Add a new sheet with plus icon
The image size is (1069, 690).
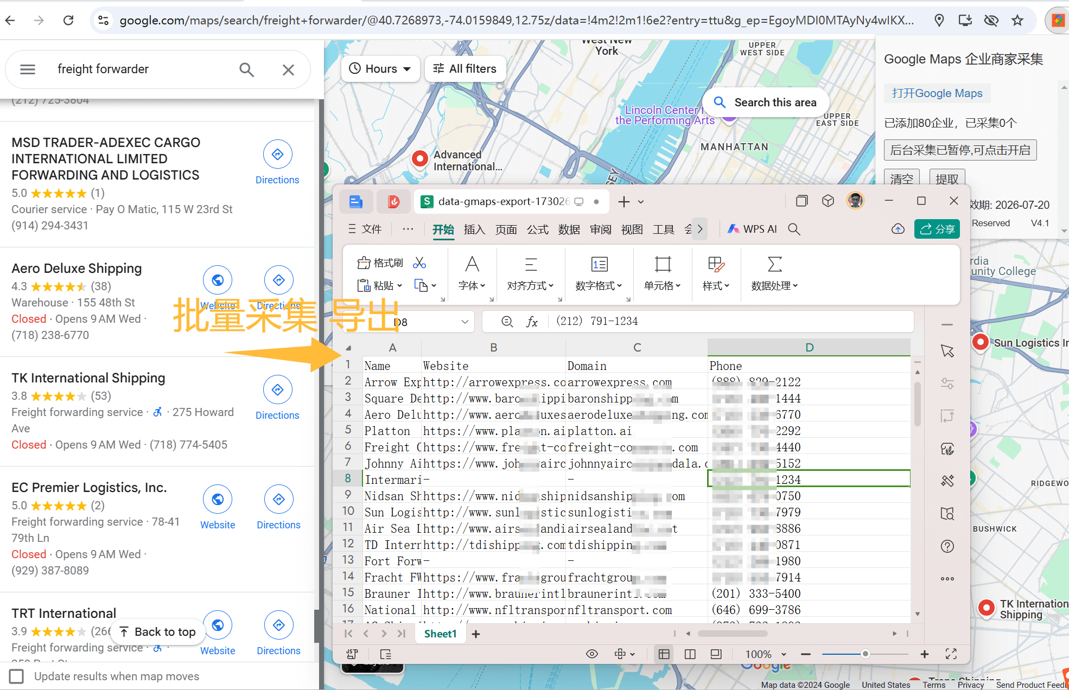click(x=476, y=634)
